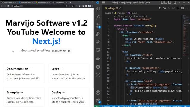Click 'Home' breadcrumb symbol
This screenshot has height=107, width=190.
pyautogui.click(x=132, y=13)
